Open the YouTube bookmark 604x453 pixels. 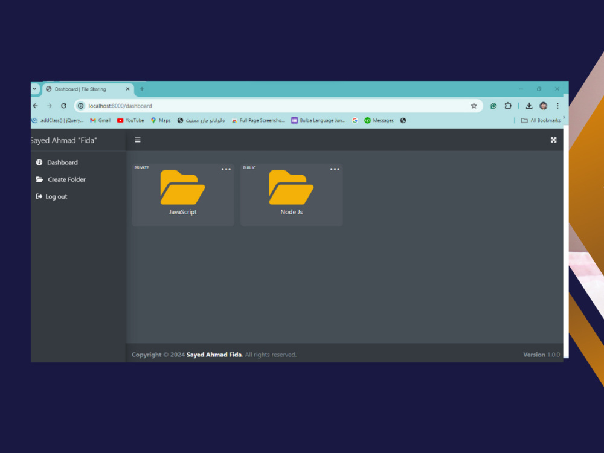tap(130, 121)
